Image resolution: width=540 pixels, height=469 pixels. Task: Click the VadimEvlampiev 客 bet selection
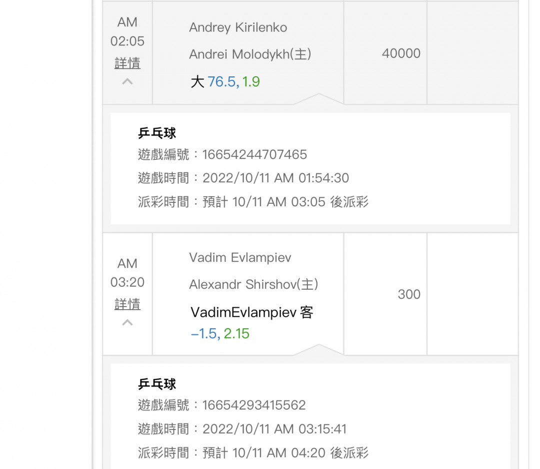coord(252,313)
